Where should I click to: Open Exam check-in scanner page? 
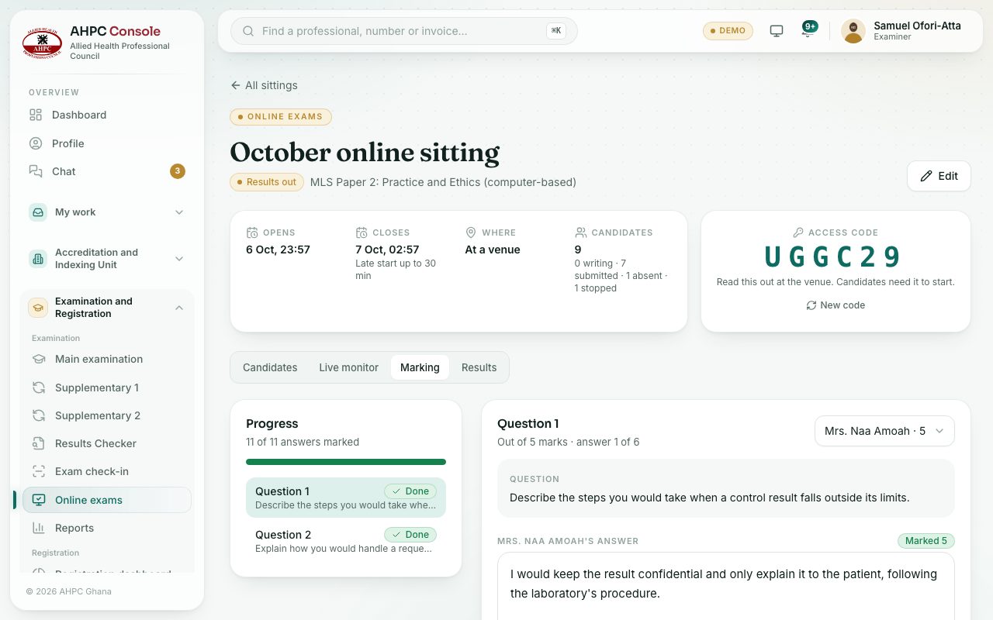tap(107, 471)
